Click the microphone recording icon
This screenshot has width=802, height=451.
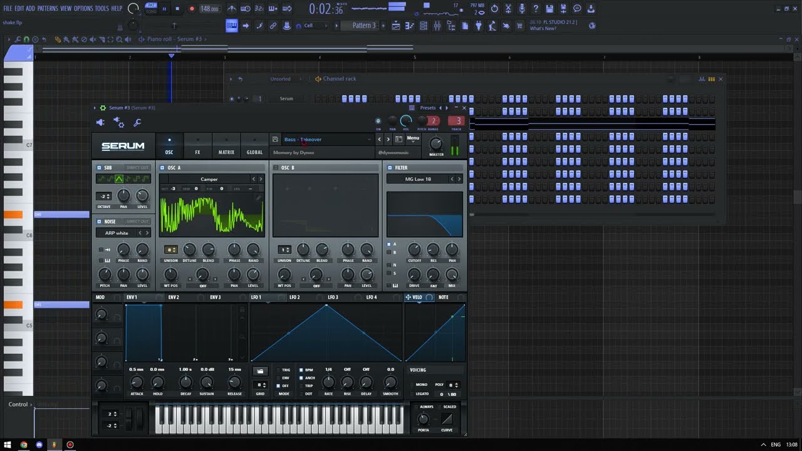(x=522, y=9)
